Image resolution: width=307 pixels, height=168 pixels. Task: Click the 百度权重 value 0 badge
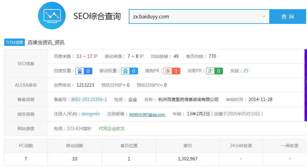tap(88, 71)
